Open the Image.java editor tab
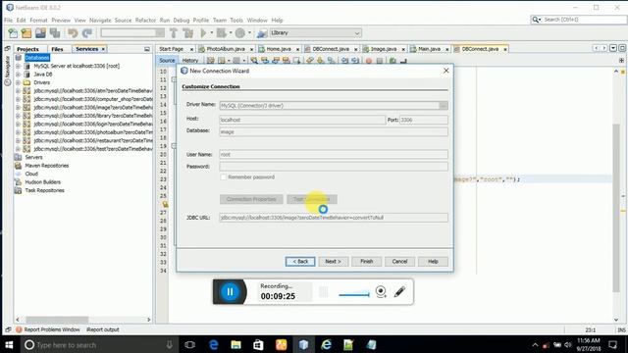Viewport: 628px width, 353px height. [x=384, y=49]
